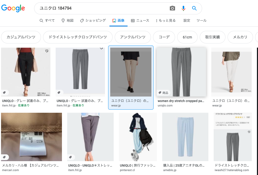
Task: Open 'women dry stretch cropped pa...' link
Action: [x=181, y=101]
